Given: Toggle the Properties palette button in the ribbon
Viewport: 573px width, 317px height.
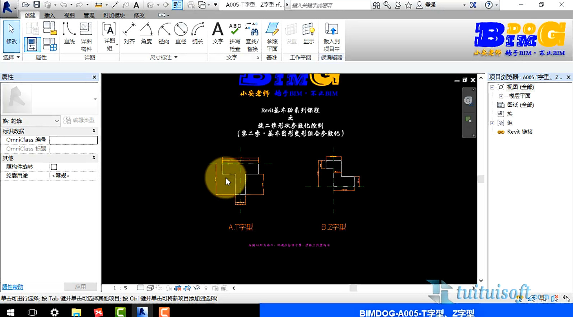Looking at the screenshot, I should [32, 44].
